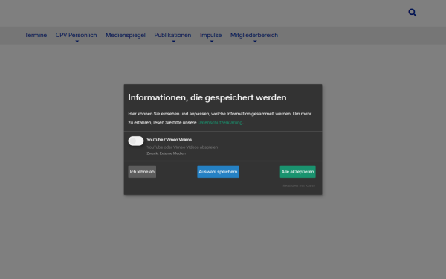The width and height of the screenshot is (446, 279).
Task: Follow the 'Realisiert mit Klaro!' link
Action: tap(299, 185)
